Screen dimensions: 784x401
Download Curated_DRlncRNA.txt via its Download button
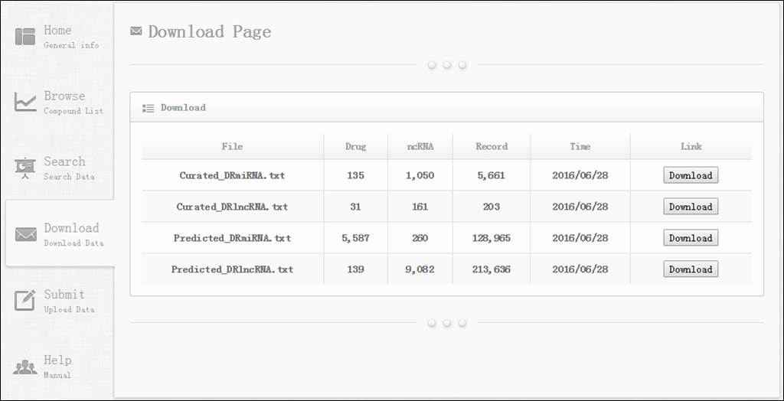point(691,207)
